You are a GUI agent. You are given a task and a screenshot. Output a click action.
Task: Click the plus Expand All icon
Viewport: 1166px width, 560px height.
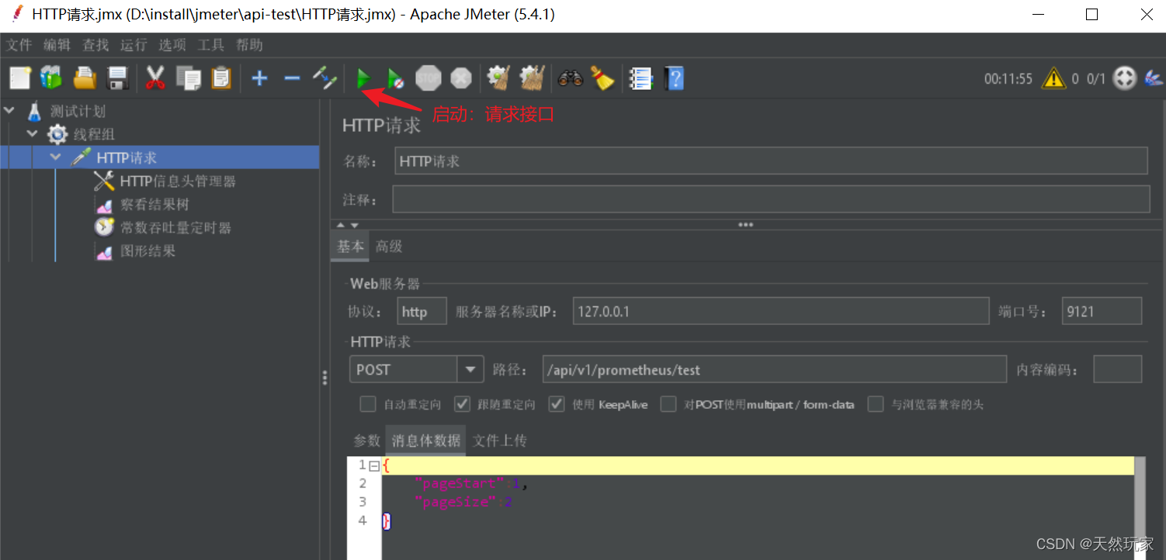259,78
